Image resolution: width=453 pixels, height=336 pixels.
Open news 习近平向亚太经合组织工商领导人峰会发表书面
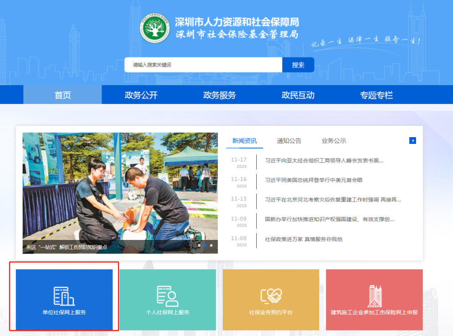tap(324, 161)
